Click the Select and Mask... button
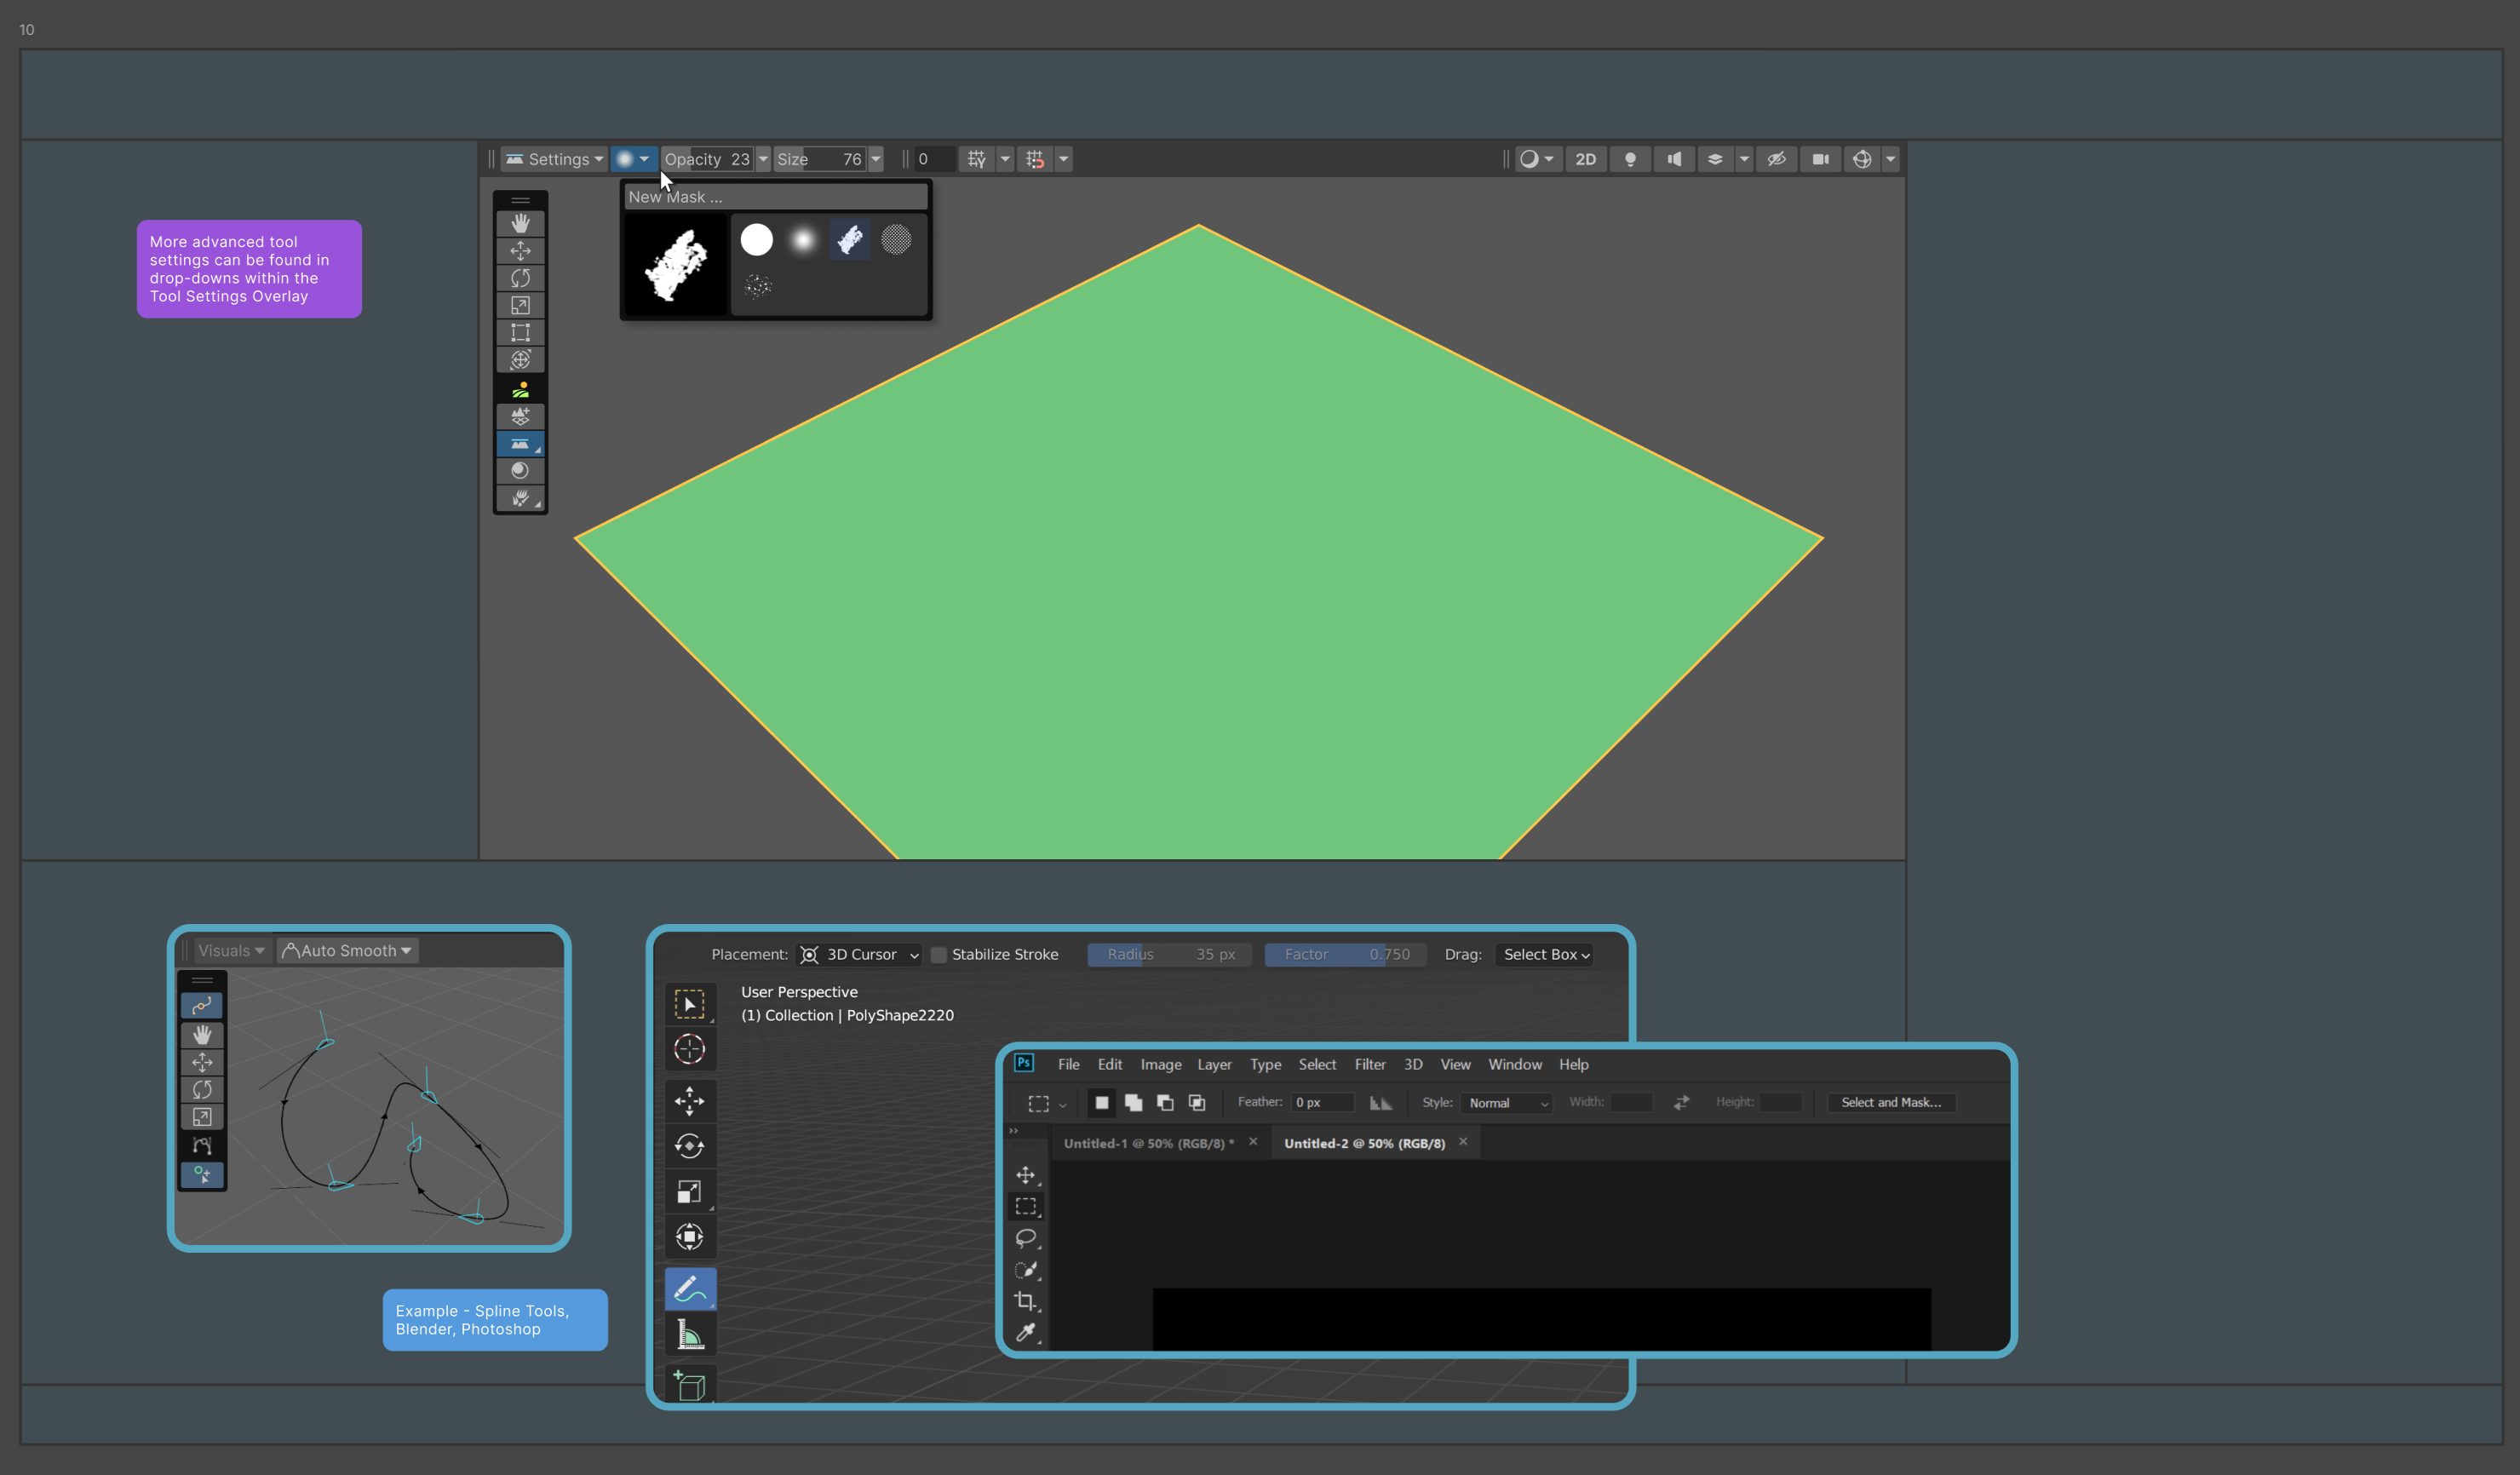 click(1891, 1103)
